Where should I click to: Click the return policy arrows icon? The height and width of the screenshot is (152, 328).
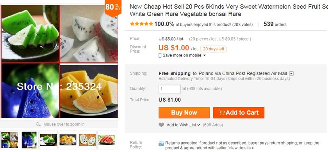point(161,144)
